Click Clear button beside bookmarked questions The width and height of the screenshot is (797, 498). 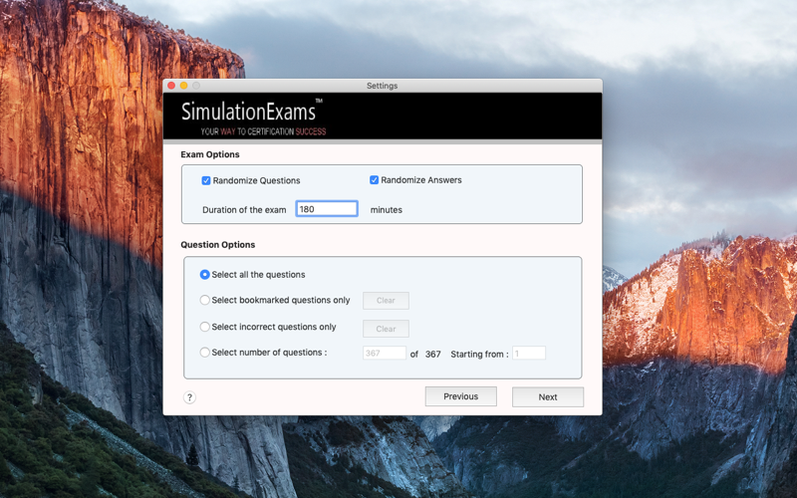click(386, 301)
